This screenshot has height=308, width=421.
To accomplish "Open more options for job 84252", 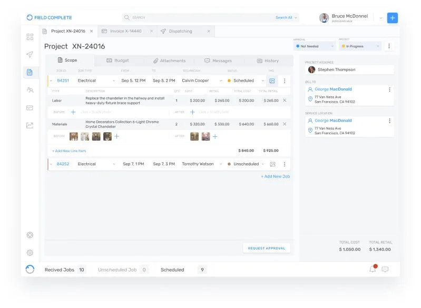I will 285,164.
